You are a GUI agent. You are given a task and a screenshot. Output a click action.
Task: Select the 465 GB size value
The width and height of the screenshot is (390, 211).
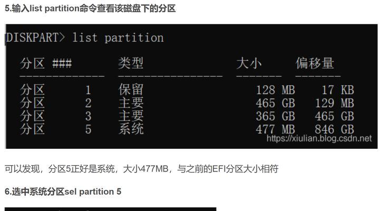tap(275, 103)
